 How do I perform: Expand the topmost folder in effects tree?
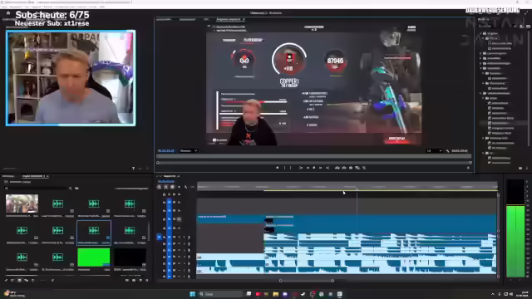click(x=480, y=33)
